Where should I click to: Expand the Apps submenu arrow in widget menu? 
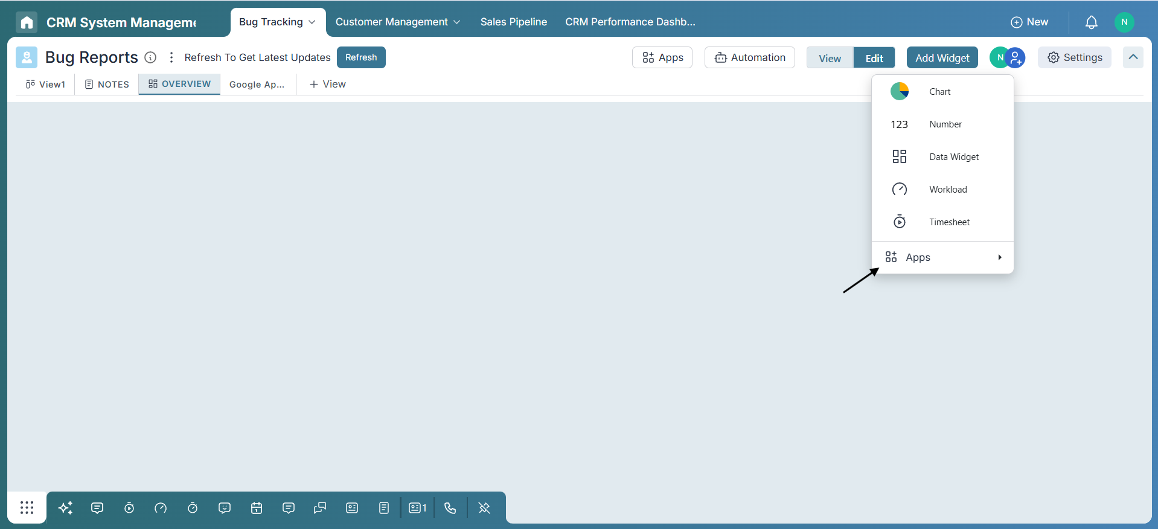coord(1000,257)
